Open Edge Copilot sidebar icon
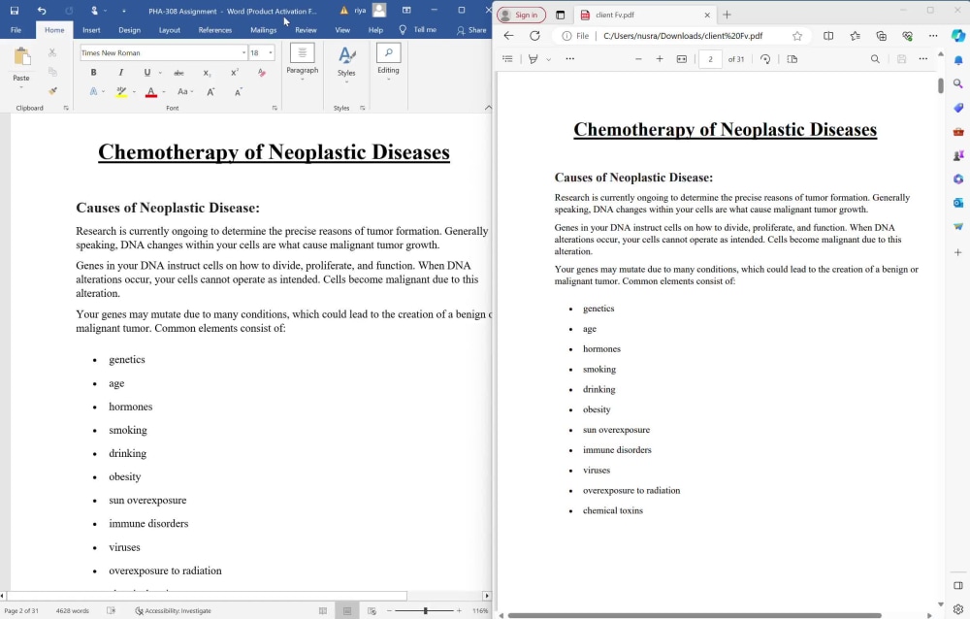The width and height of the screenshot is (970, 619). [958, 36]
